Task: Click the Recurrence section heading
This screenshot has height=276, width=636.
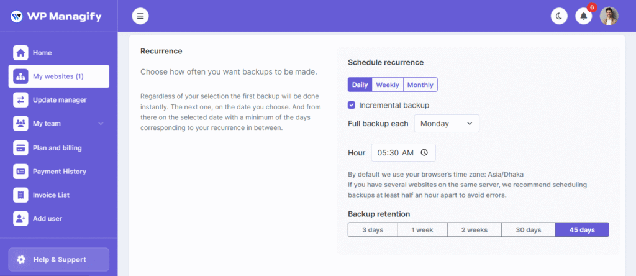Action: tap(161, 51)
